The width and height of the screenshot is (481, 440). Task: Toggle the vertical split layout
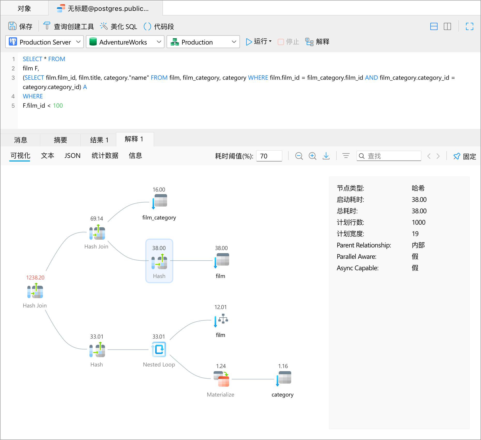[x=448, y=26]
